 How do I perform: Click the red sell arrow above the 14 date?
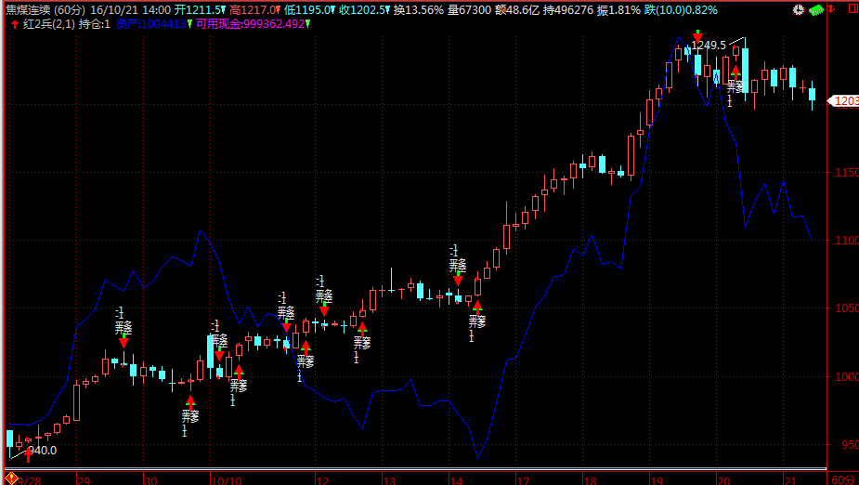(x=458, y=279)
